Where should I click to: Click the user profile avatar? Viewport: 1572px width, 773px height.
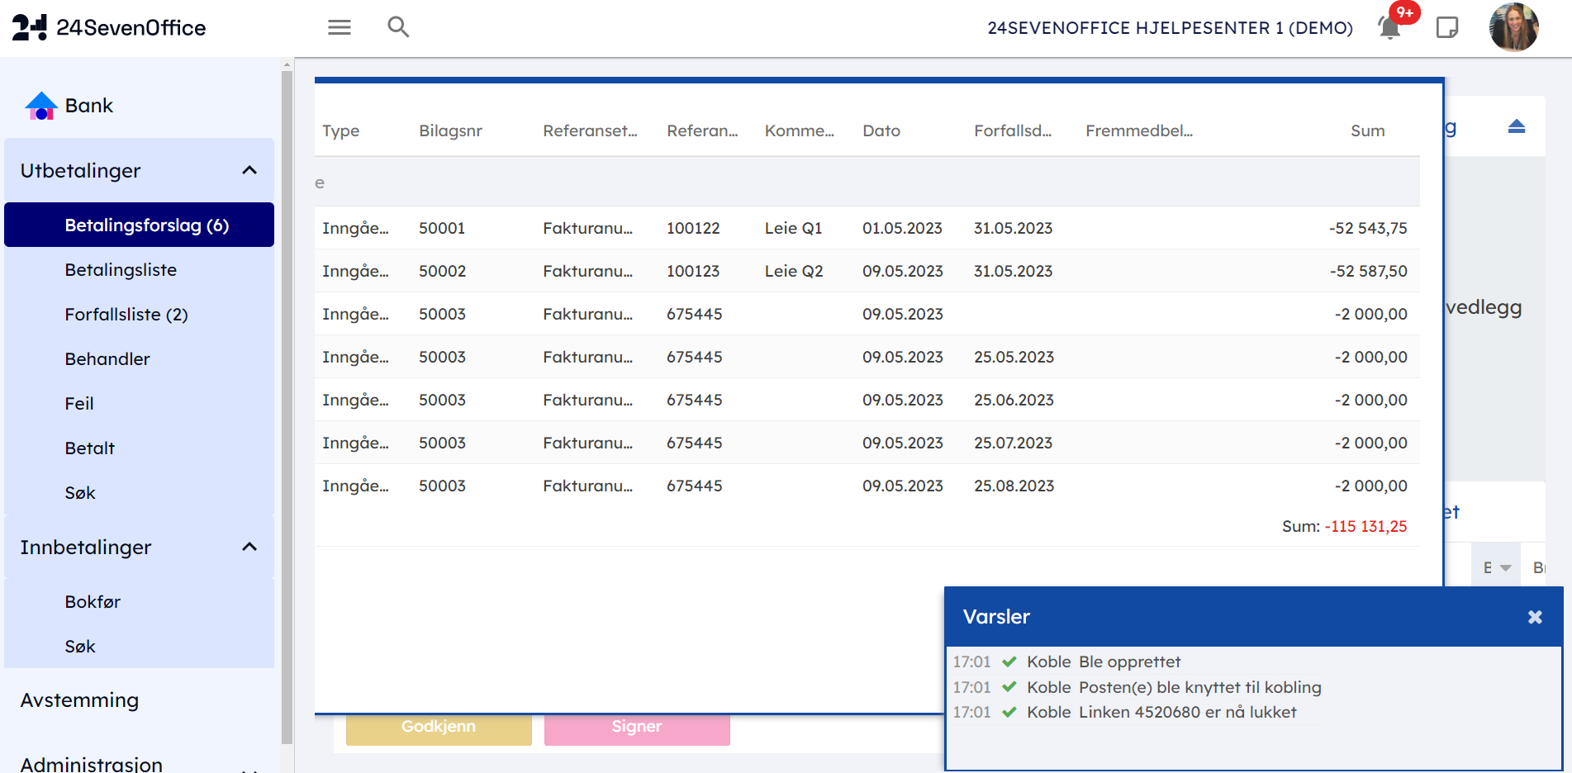[1513, 28]
